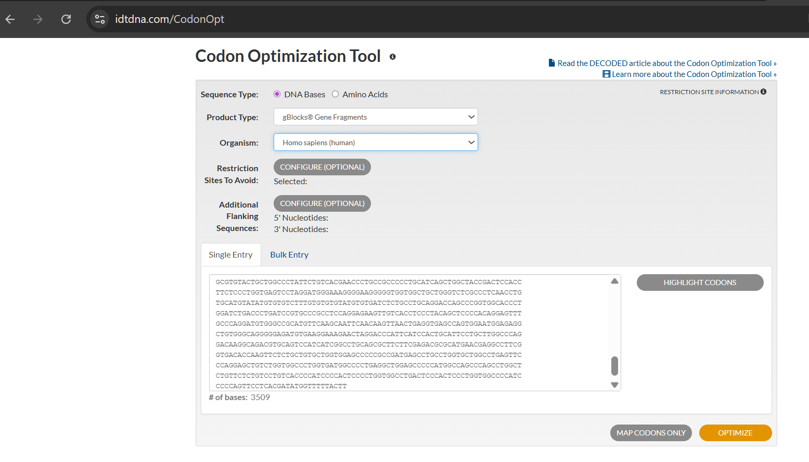Viewport: 809px width, 462px height.
Task: Select the DNA Bases radio button
Action: (x=277, y=94)
